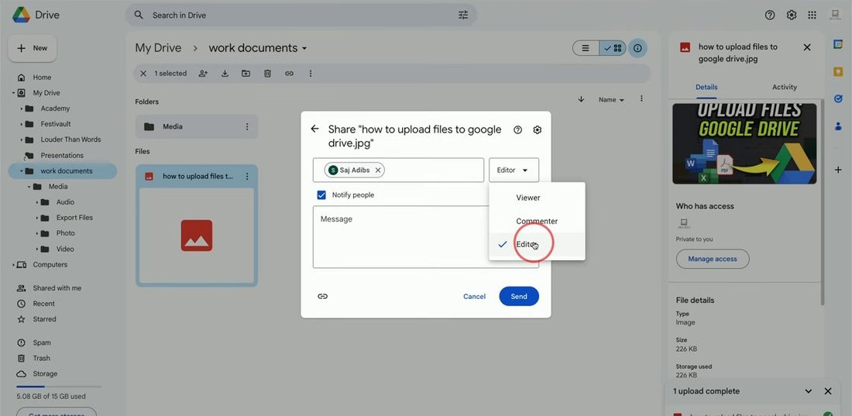Clear the selection with the X icon
Image resolution: width=852 pixels, height=416 pixels.
143,74
